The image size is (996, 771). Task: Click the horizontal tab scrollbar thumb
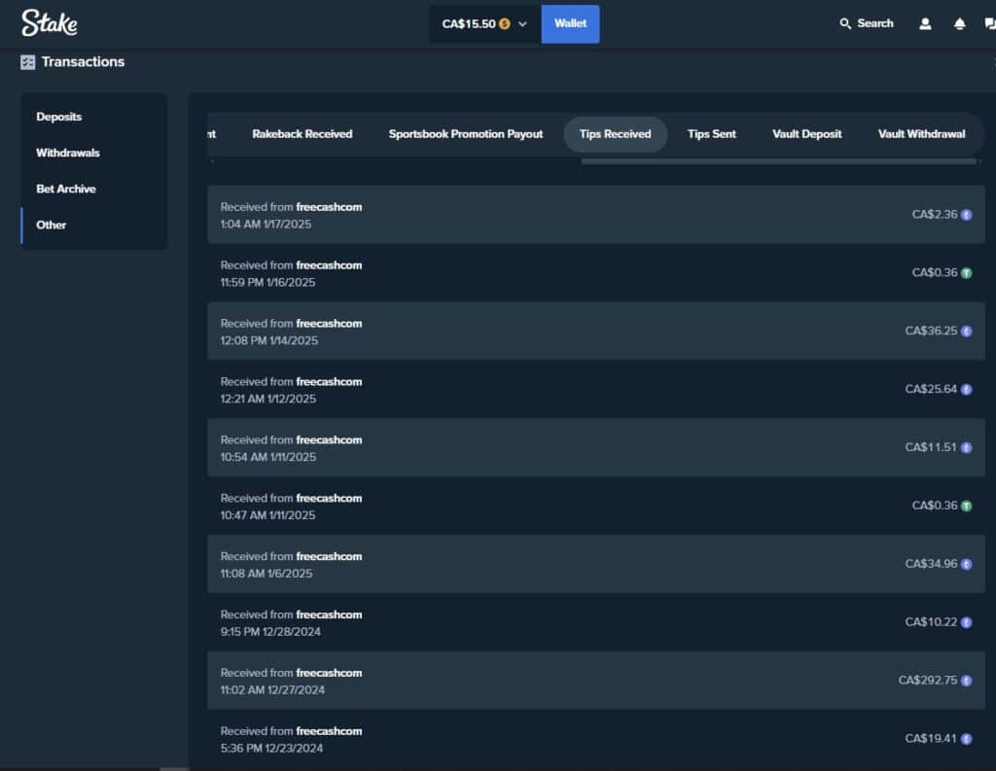point(779,161)
